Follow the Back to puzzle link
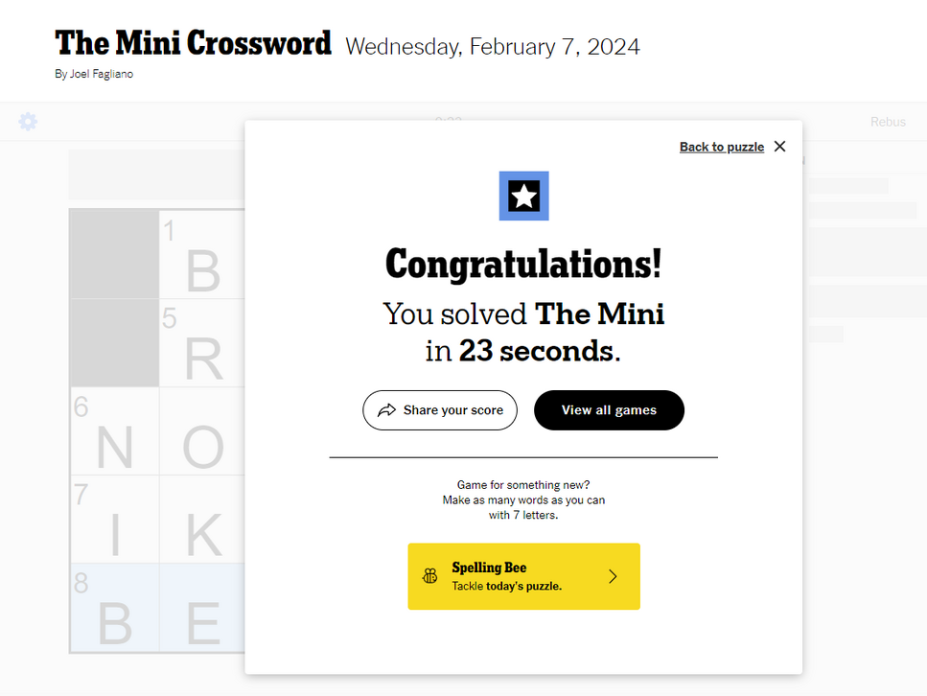The image size is (927, 696). click(721, 147)
